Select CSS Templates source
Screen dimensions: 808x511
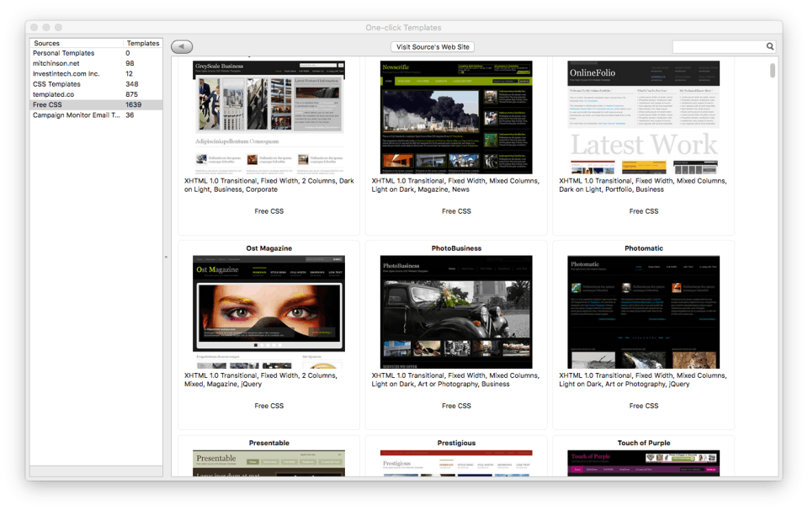click(96, 84)
